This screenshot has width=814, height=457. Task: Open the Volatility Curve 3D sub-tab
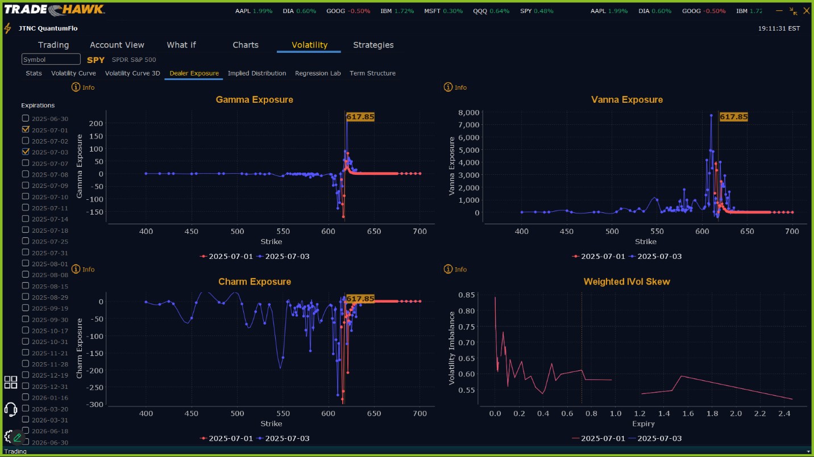[132, 73]
